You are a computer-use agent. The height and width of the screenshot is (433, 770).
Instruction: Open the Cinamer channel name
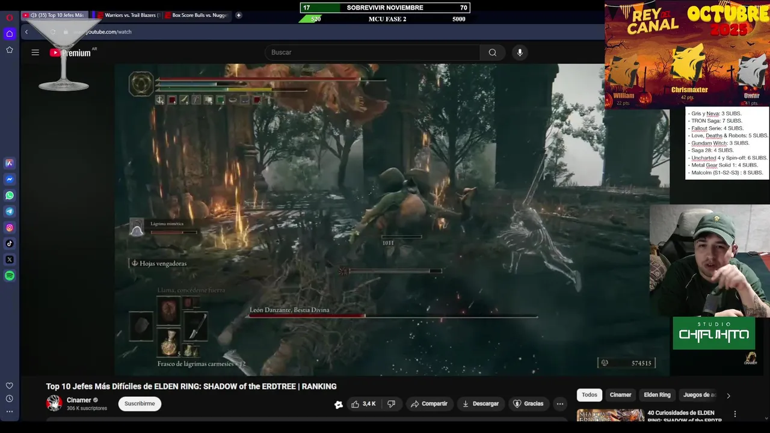pyautogui.click(x=79, y=400)
